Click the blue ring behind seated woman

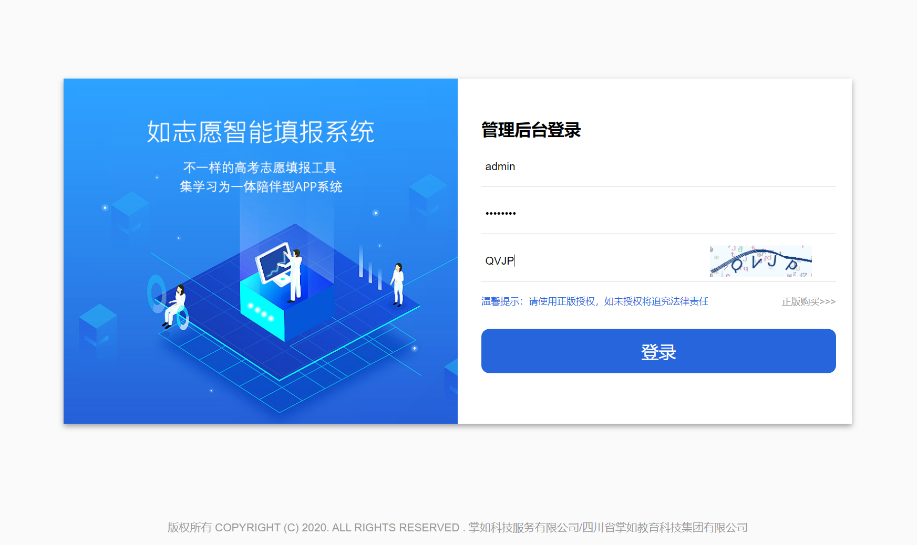[x=157, y=294]
